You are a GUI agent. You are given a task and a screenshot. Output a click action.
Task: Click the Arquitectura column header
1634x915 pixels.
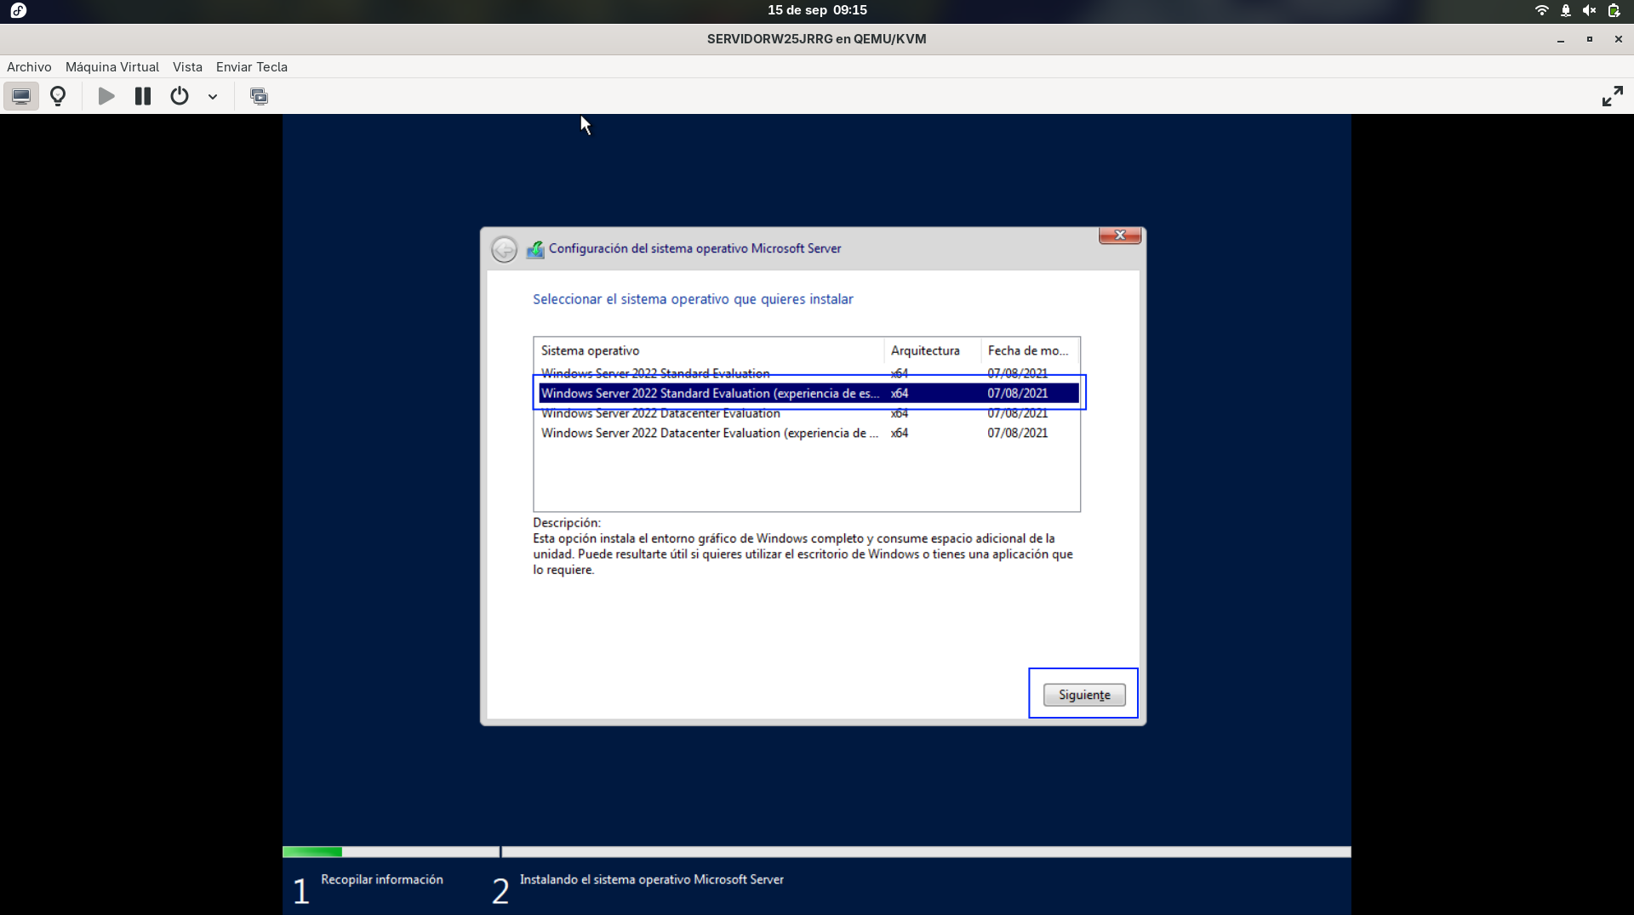[933, 350]
